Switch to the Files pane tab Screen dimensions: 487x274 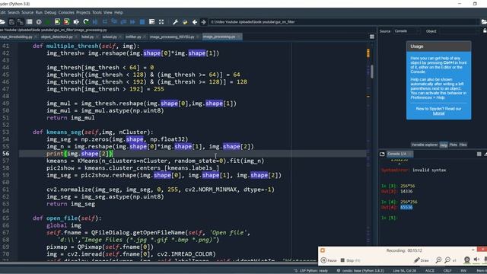point(463,145)
